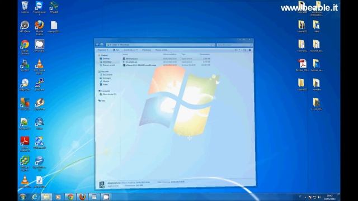Select the blank white file on the desktop
358x201 pixels.
coord(54,26)
